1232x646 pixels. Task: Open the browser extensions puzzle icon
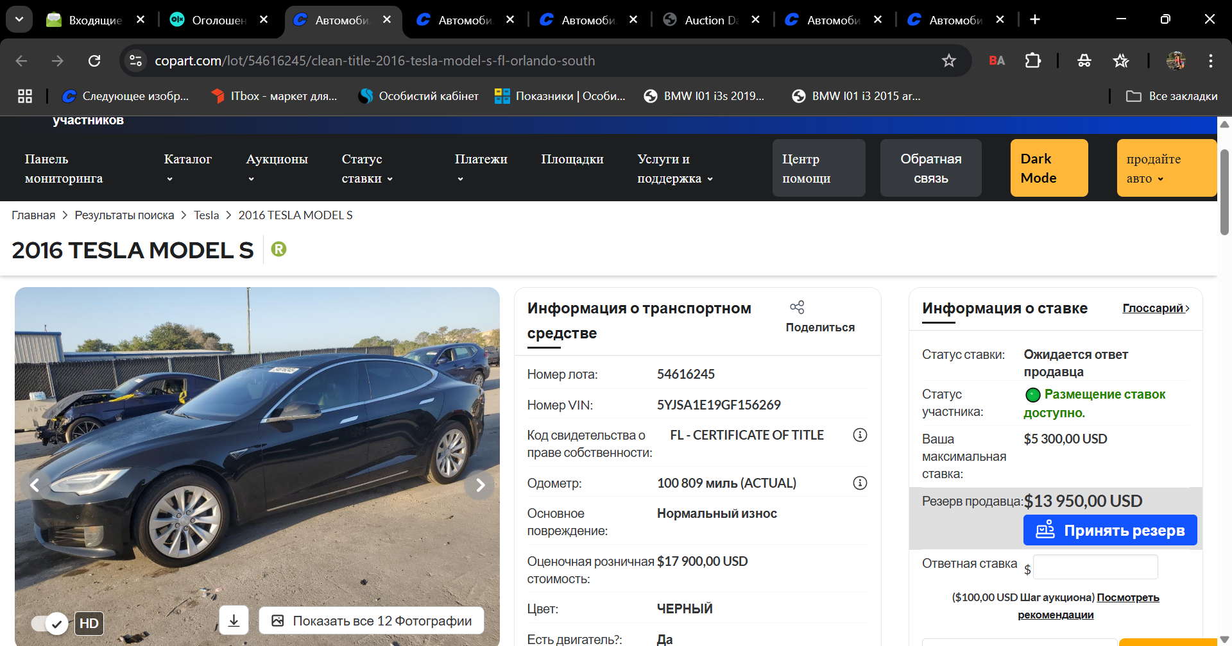[x=1032, y=61]
